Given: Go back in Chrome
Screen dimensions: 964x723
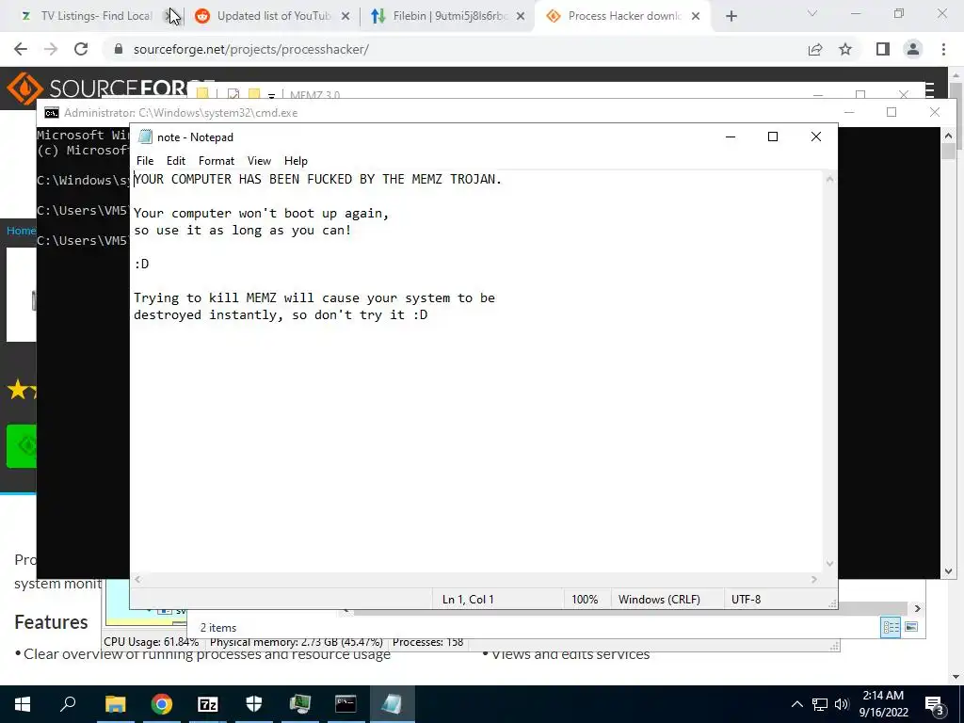Looking at the screenshot, I should coord(21,49).
